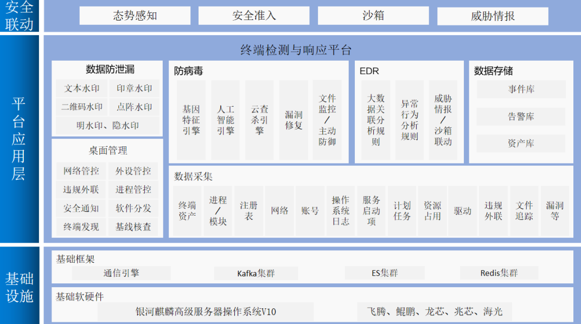581x324 pixels.
Task: Select 注册表 in the 数据采集 row
Action: (x=248, y=211)
